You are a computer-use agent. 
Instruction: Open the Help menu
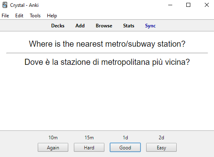click(x=52, y=16)
